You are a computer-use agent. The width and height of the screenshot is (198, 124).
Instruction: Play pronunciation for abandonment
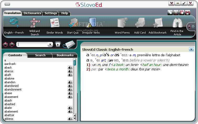(x=70, y=89)
